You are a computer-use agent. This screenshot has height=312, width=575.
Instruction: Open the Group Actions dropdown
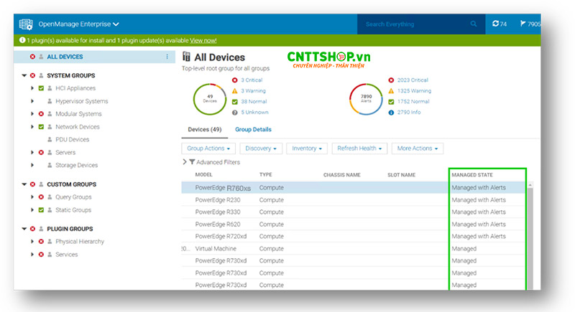pyautogui.click(x=208, y=148)
